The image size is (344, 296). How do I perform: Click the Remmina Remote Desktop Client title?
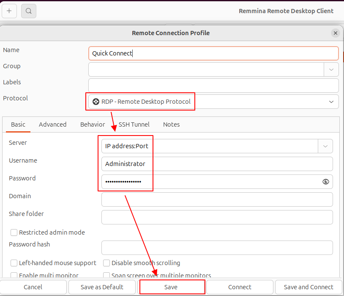click(286, 11)
